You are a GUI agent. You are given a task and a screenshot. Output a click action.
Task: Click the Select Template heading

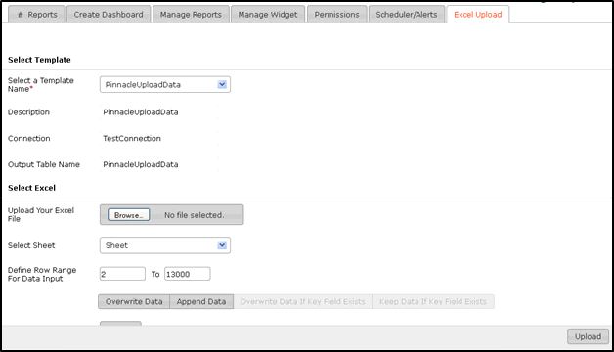[39, 60]
